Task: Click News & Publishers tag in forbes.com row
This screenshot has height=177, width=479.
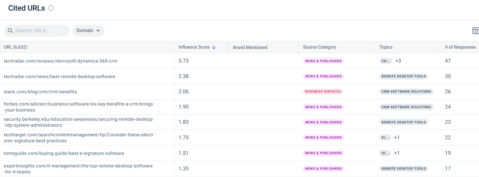Action: [x=323, y=107]
